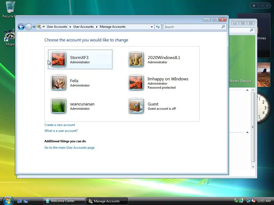The image size is (274, 205).
Task: Click the Felix account name
Action: tap(74, 81)
